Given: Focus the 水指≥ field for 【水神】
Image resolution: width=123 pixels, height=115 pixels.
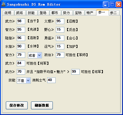Looking at the screenshot, I should (x=21, y=47).
